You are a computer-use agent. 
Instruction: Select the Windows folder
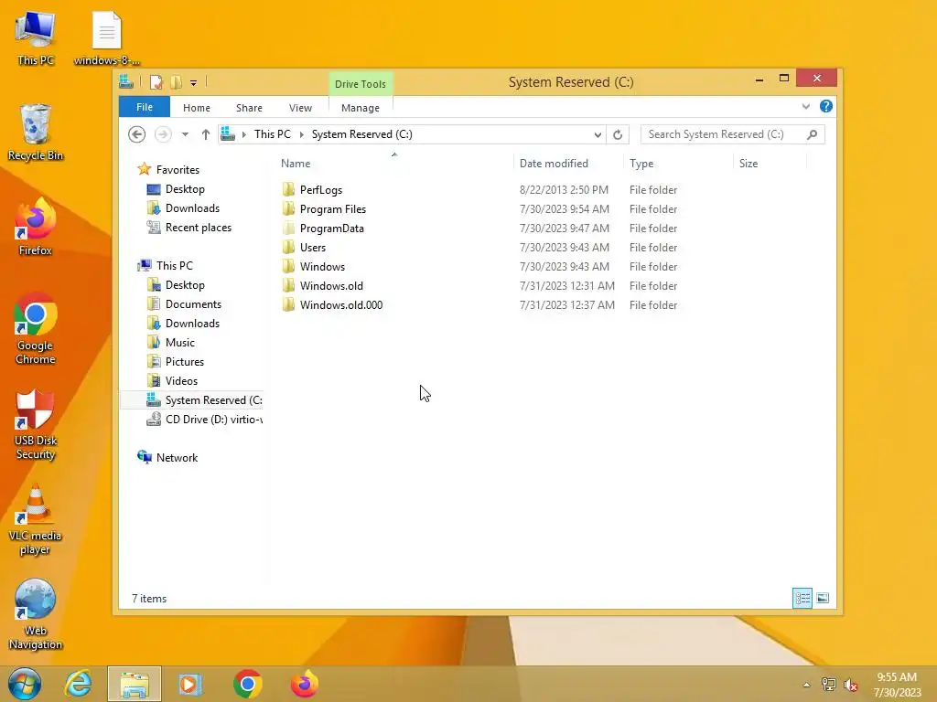(x=322, y=266)
